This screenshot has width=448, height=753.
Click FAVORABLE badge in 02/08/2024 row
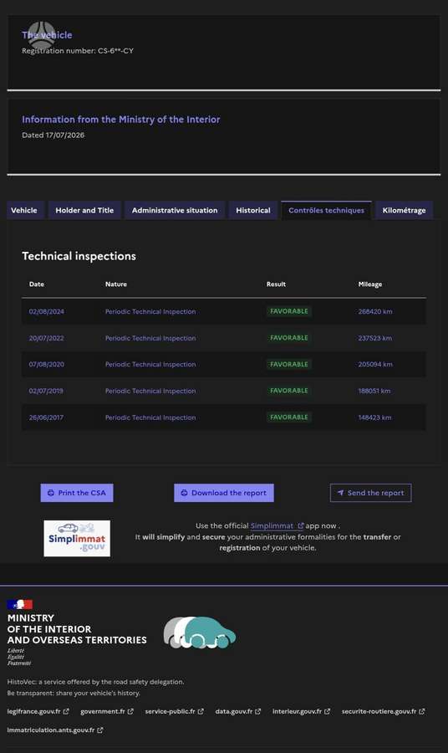click(289, 311)
